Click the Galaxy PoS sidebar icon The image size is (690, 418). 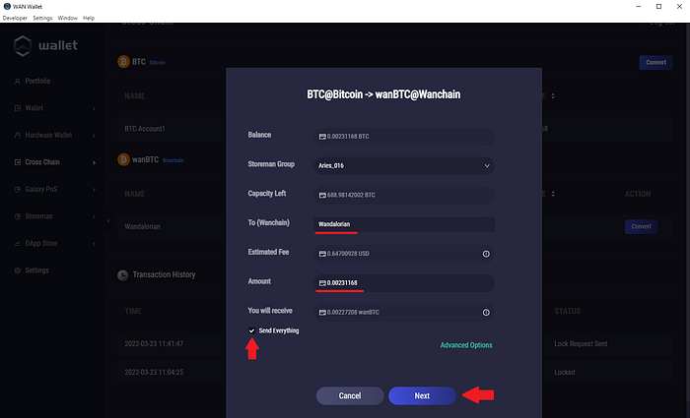pyautogui.click(x=17, y=189)
